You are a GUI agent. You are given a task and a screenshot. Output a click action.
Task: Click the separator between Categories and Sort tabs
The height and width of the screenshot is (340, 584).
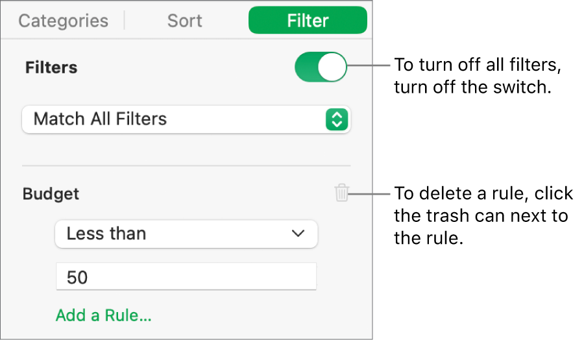coord(124,21)
